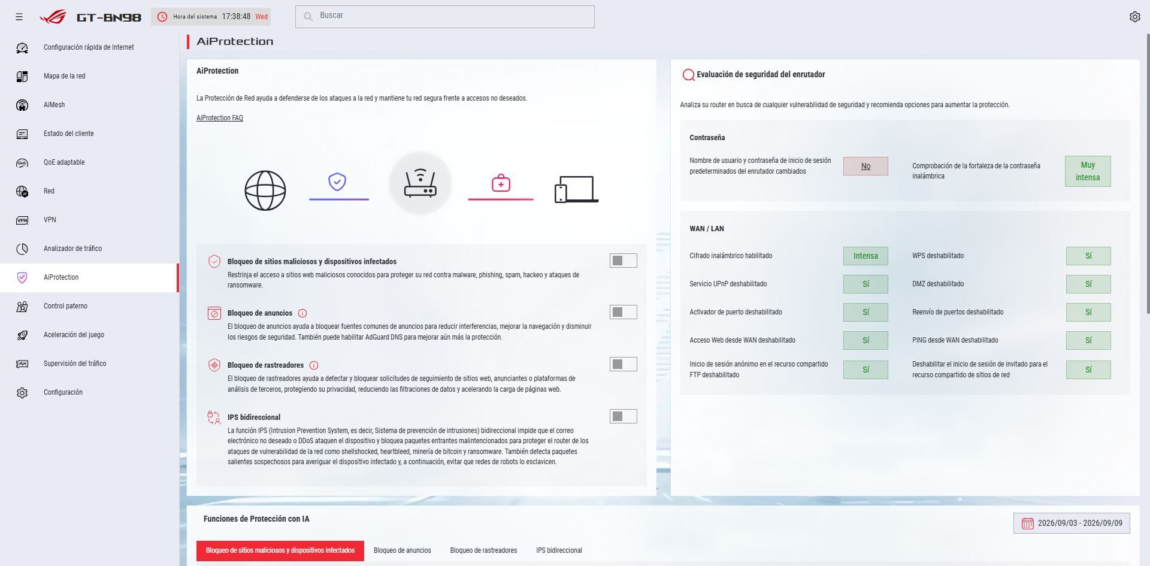The height and width of the screenshot is (566, 1150).
Task: Click 'Sí' for Reenvío de puertos deshabilitado
Action: (x=1088, y=312)
